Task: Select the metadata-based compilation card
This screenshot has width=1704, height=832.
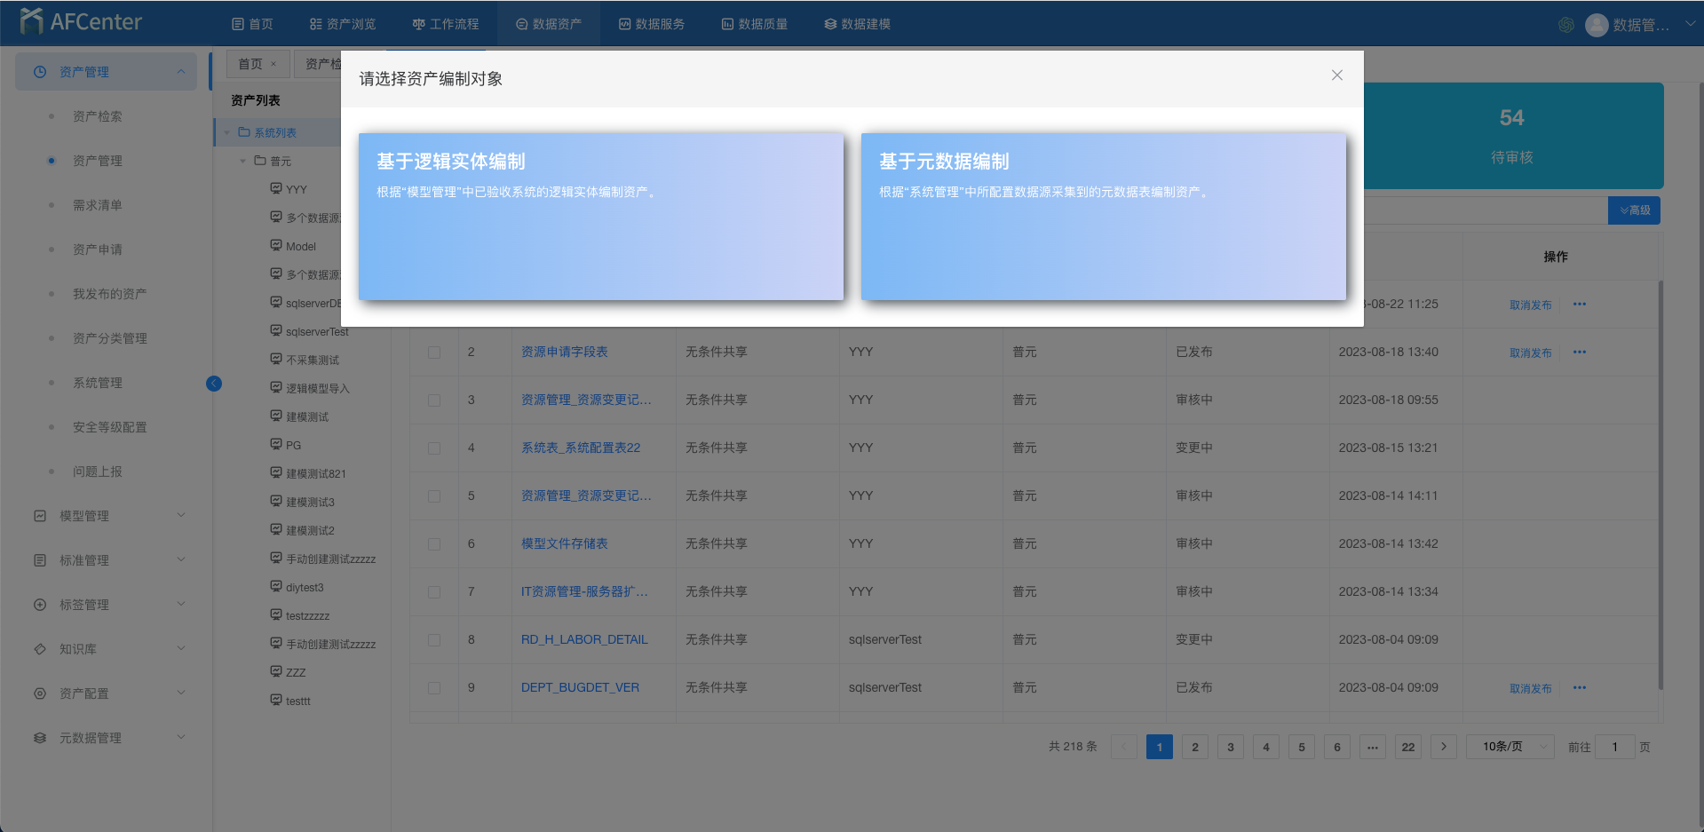Action: (x=1103, y=216)
